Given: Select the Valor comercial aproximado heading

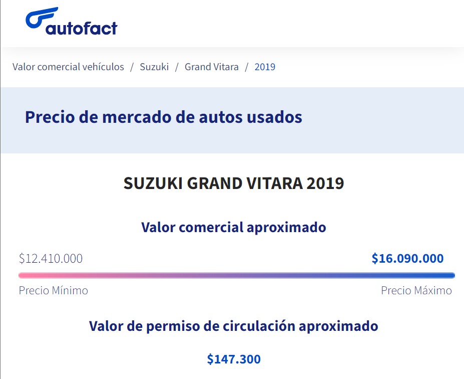Looking at the screenshot, I should (233, 227).
